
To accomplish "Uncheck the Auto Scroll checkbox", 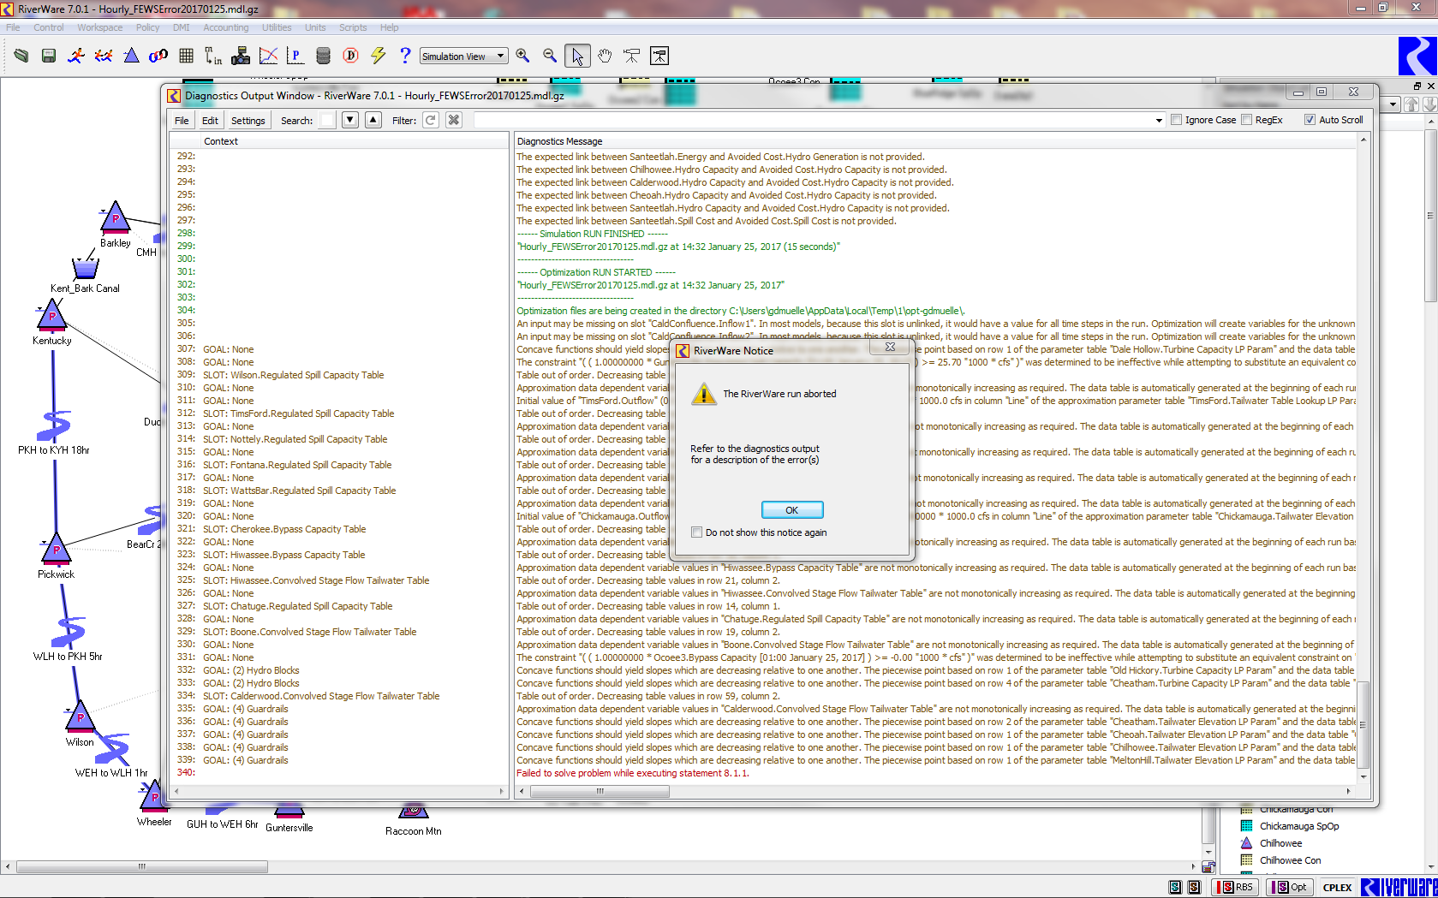I will pyautogui.click(x=1310, y=120).
